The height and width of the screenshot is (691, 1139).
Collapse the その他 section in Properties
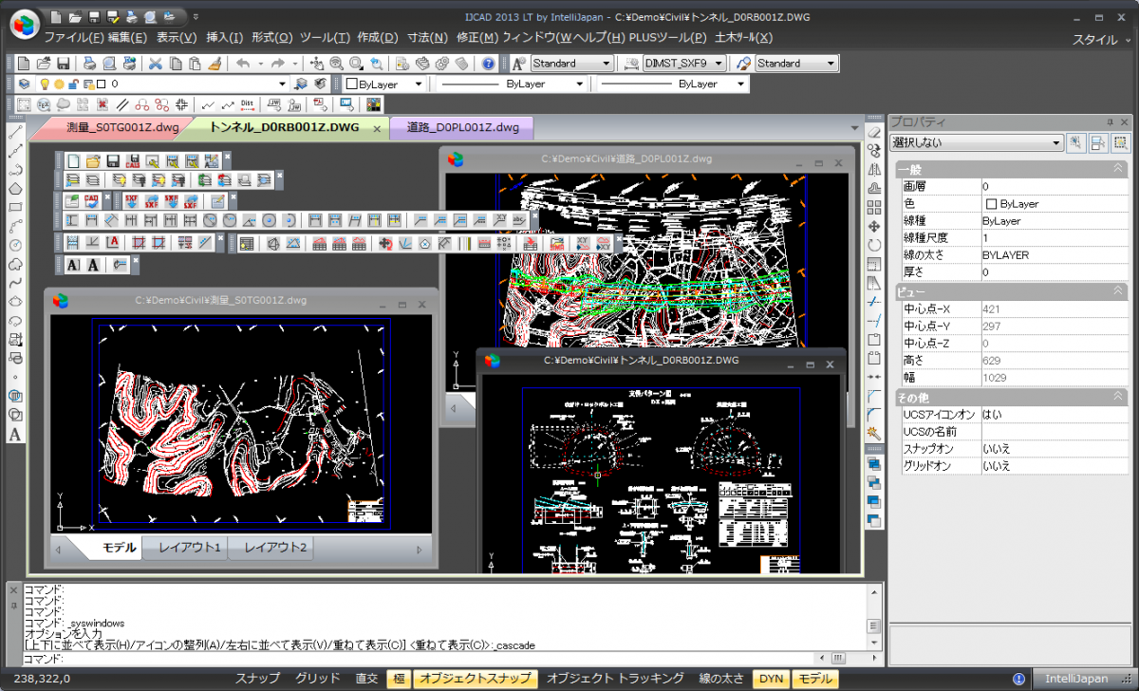click(x=1118, y=397)
